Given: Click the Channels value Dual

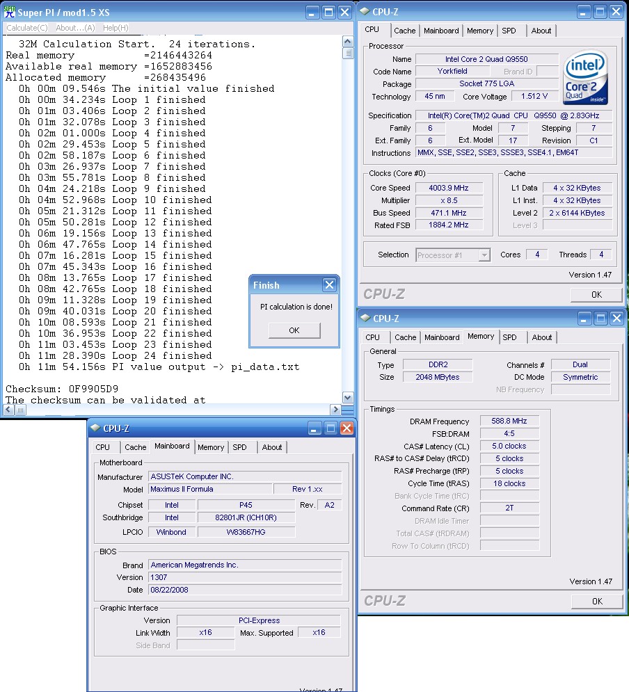Looking at the screenshot, I should (580, 364).
